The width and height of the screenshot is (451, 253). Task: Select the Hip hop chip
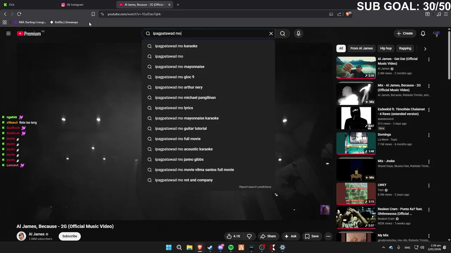pos(386,48)
